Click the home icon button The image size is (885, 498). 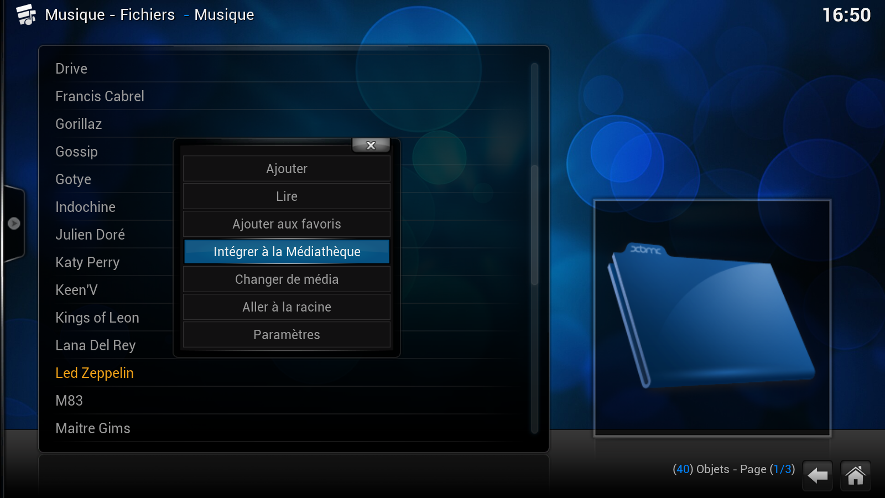[855, 475]
